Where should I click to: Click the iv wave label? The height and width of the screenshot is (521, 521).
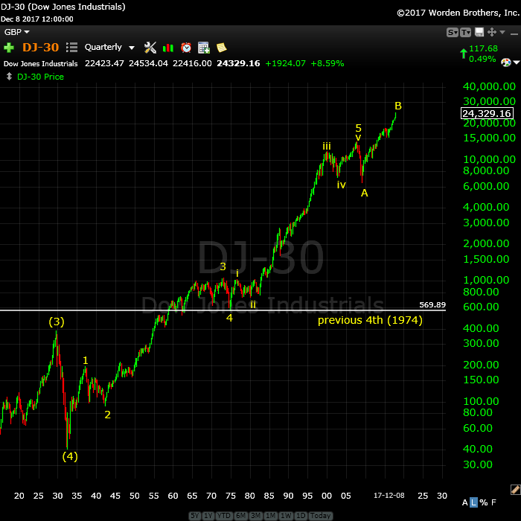point(341,185)
